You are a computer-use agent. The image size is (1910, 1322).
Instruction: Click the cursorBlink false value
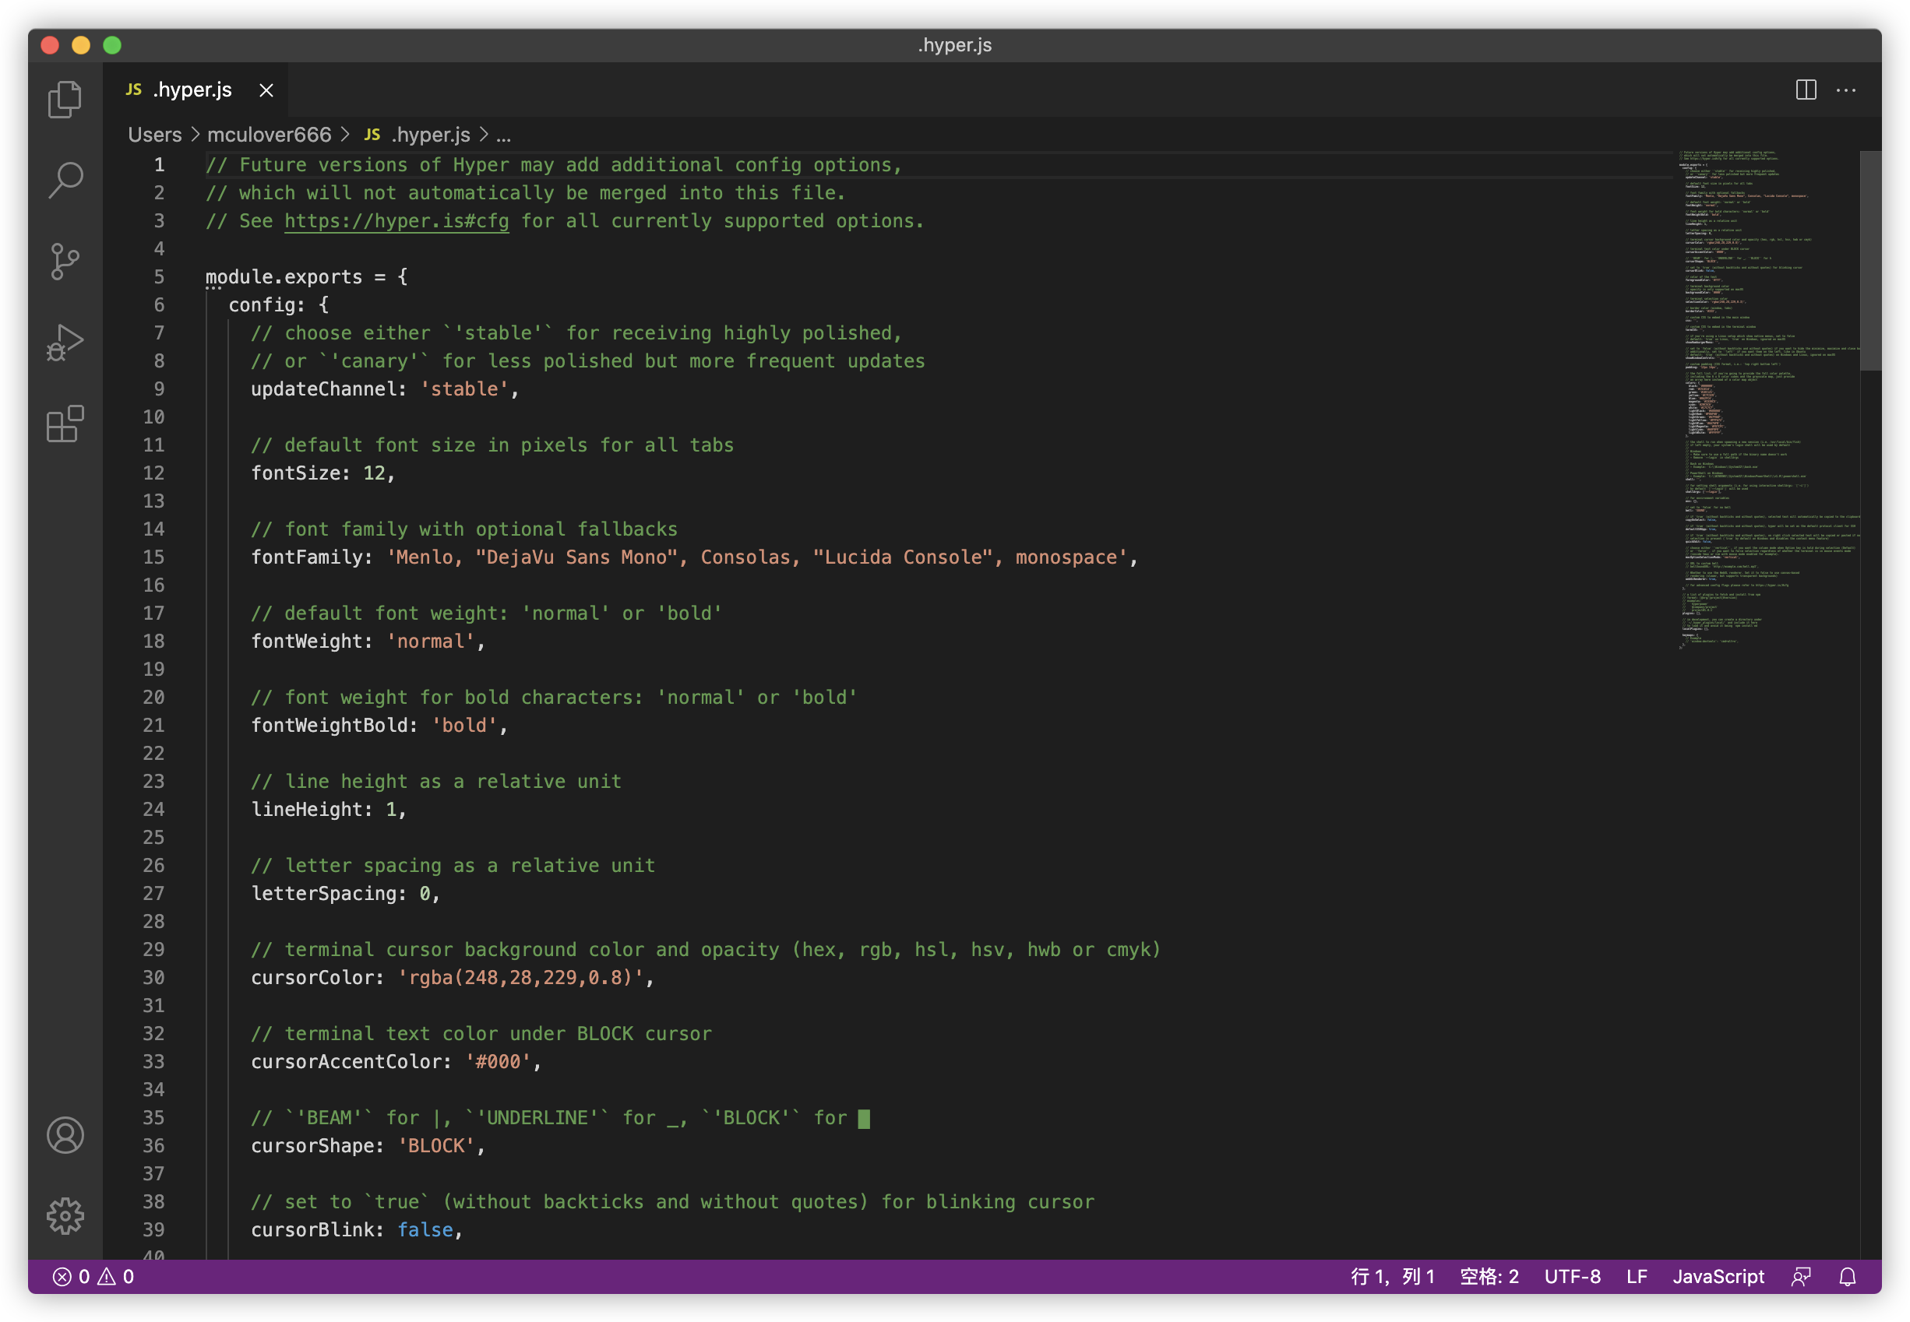point(425,1230)
